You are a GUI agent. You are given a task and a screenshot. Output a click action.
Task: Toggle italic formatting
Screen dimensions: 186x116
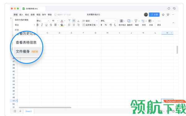(x=42, y=25)
